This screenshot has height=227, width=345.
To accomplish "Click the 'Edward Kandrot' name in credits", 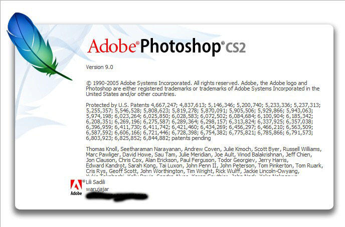I will click(105, 165).
